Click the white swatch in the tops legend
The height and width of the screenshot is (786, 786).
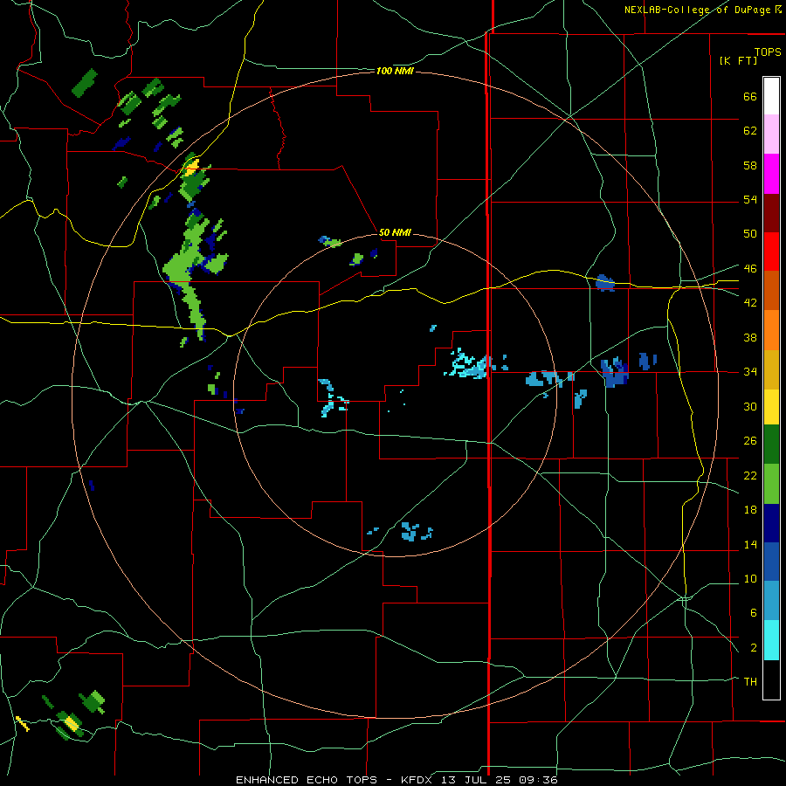[771, 96]
